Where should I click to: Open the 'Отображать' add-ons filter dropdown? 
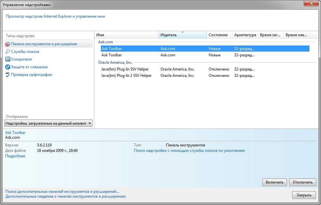48,123
